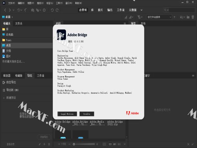
Task: Click the content panel scrollbar down arrow
Action: pos(127,137)
